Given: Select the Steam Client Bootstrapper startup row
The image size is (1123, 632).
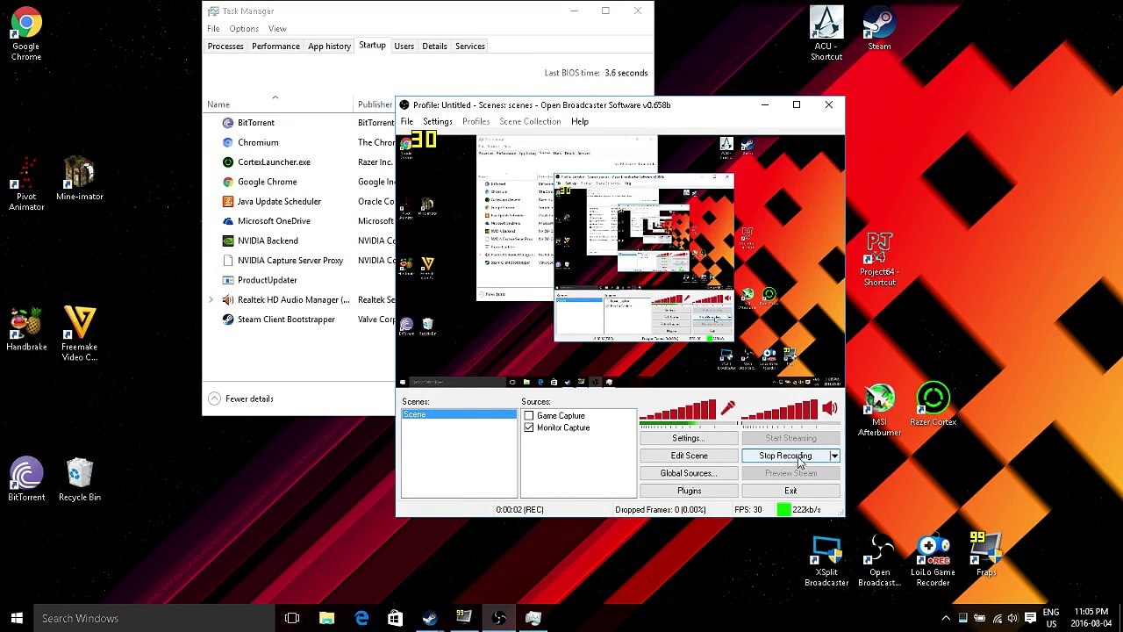Looking at the screenshot, I should (298, 320).
